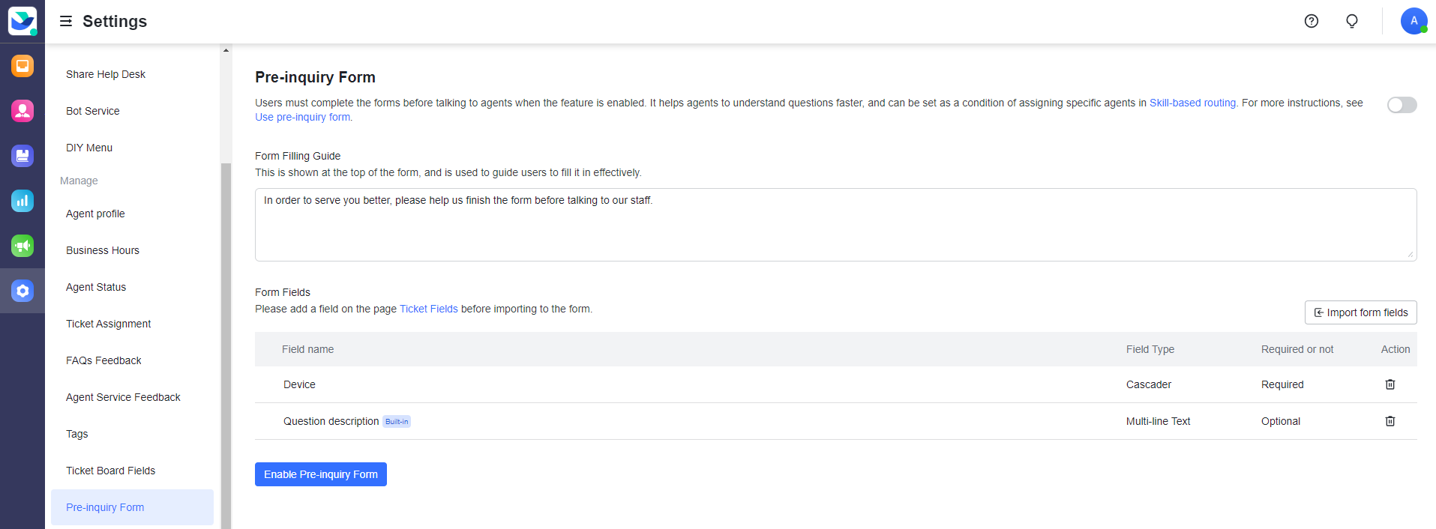The width and height of the screenshot is (1436, 529).
Task: Open the Ticket Fields link
Action: (428, 309)
